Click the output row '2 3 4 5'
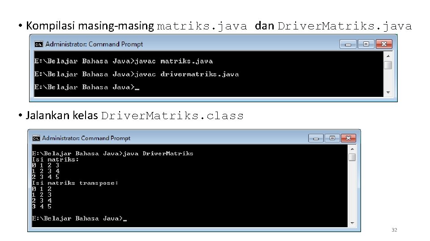This screenshot has height=241, width=430. [46, 177]
